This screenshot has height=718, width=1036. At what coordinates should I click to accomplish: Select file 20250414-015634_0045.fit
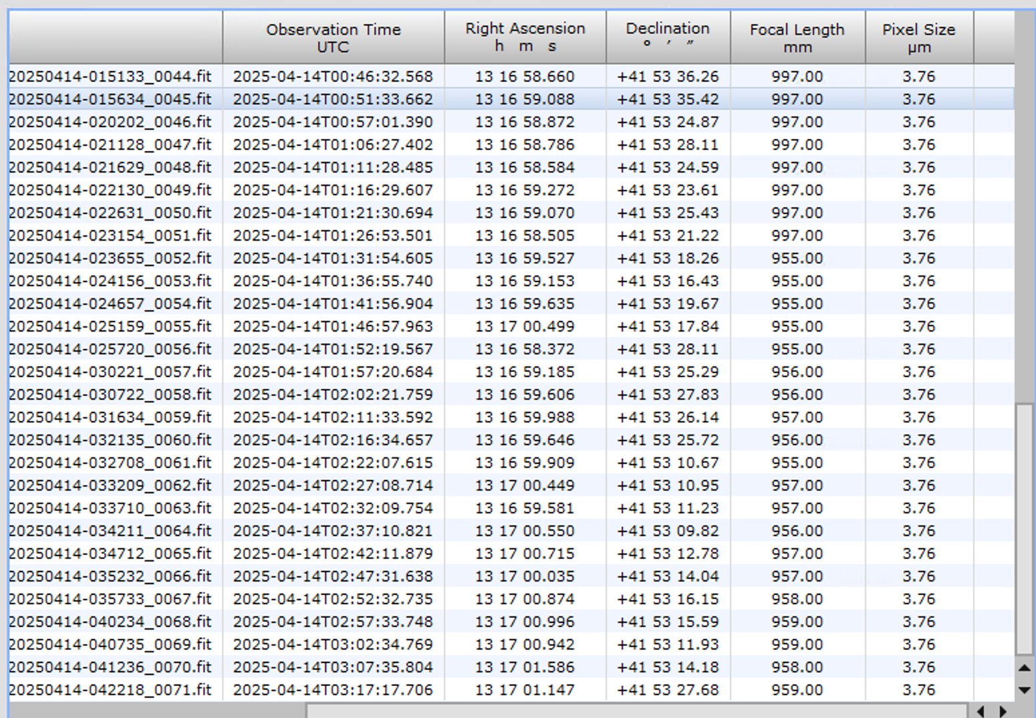click(x=110, y=99)
